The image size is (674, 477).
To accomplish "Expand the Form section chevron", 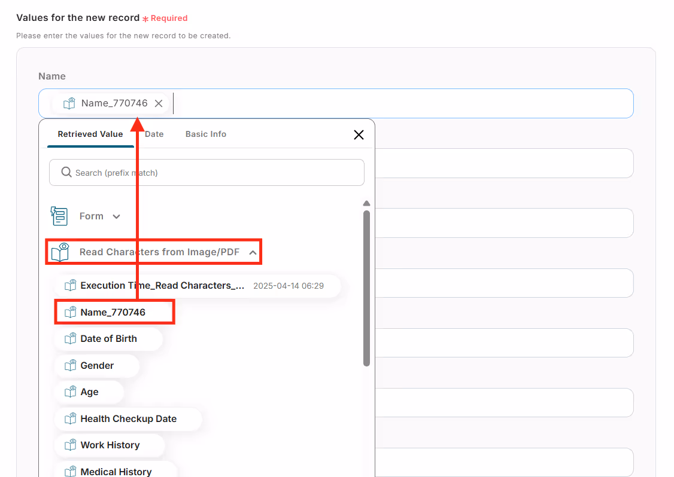I will [x=117, y=216].
